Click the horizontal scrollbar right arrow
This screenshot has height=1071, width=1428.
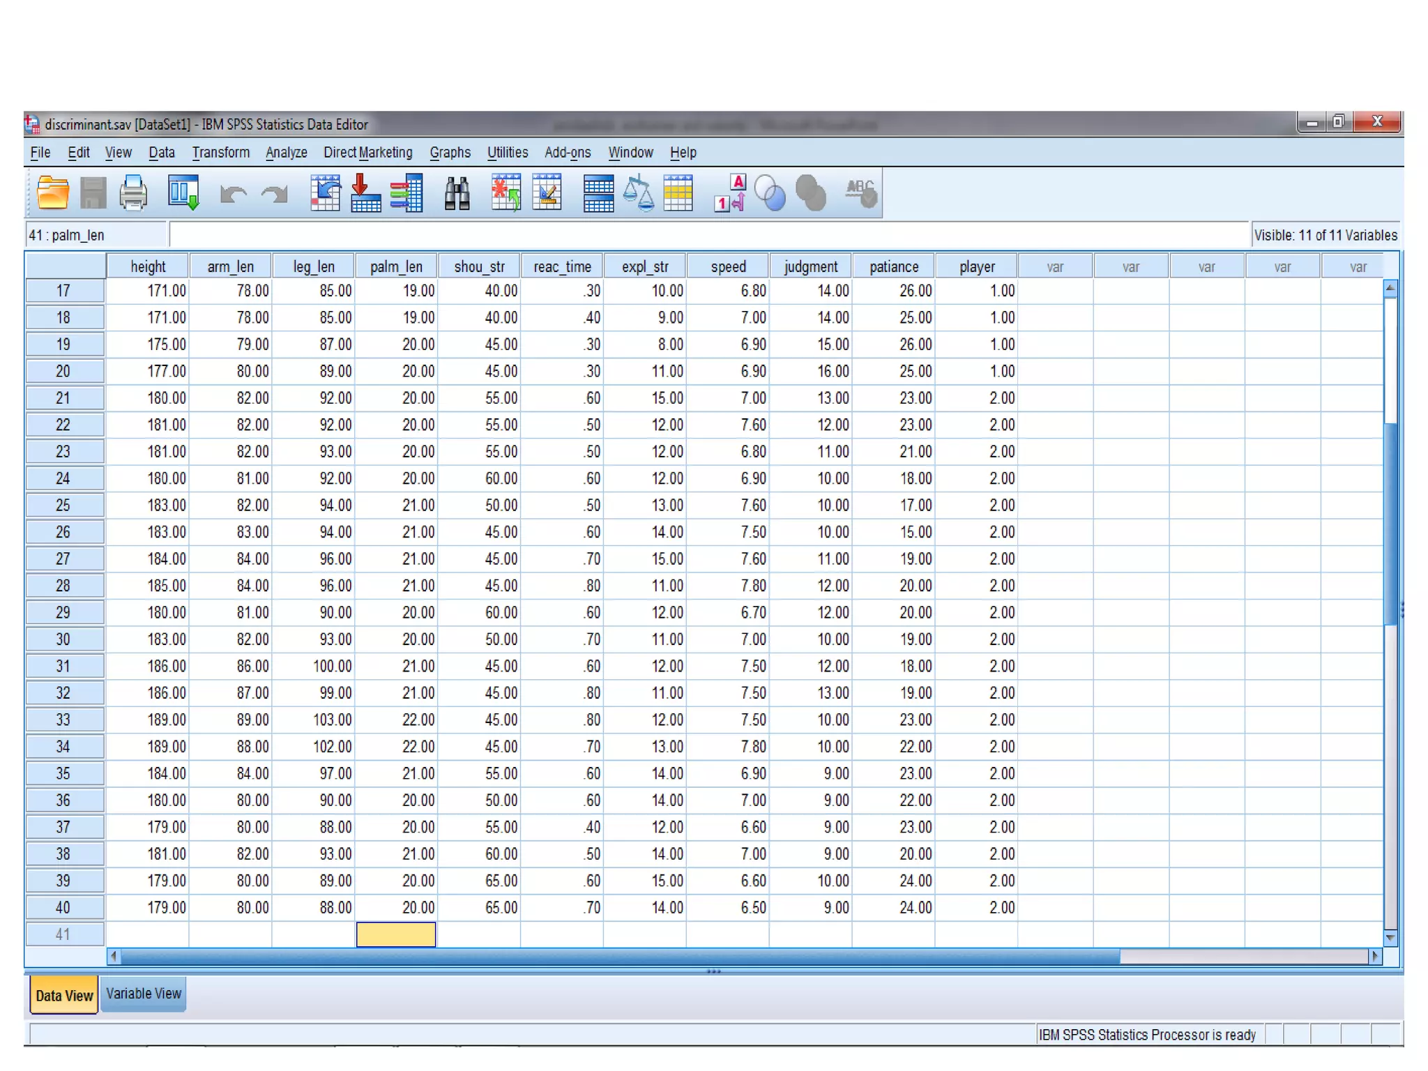1374,956
